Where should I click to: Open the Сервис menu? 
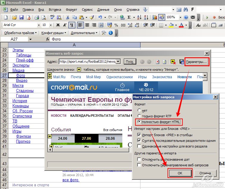87,10
